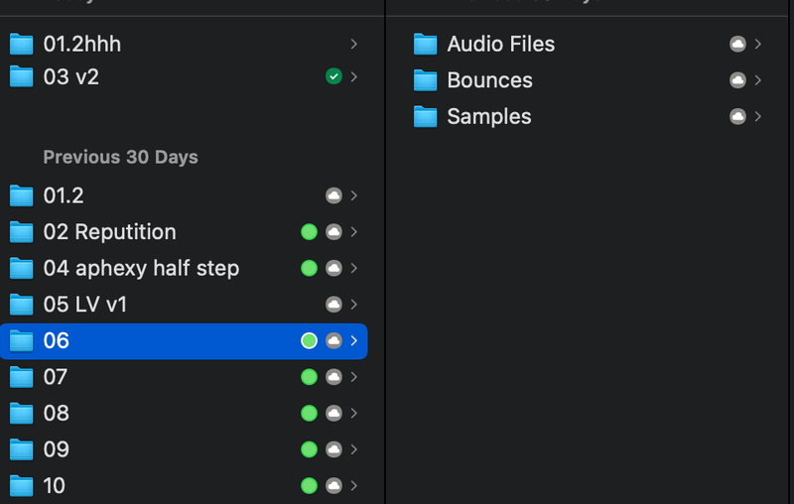This screenshot has width=794, height=504.
Task: Click the 04 aphexy half step folder icon
Action: click(x=21, y=268)
